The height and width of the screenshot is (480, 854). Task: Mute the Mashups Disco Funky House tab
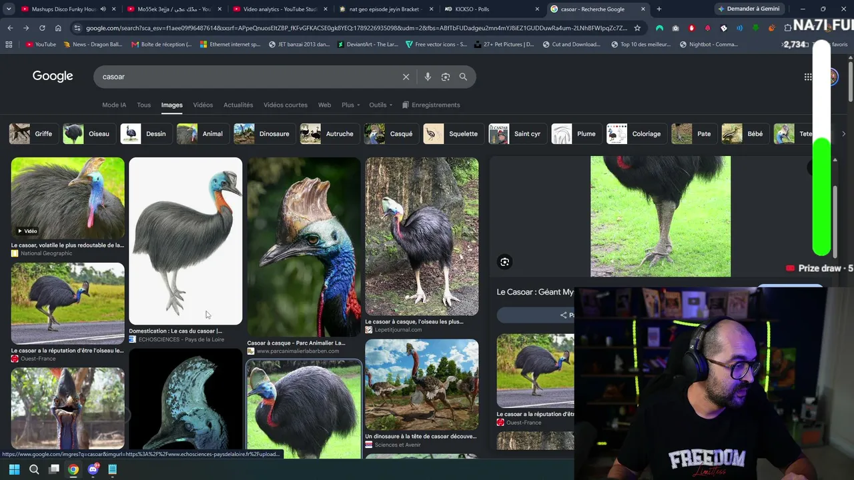[102, 9]
